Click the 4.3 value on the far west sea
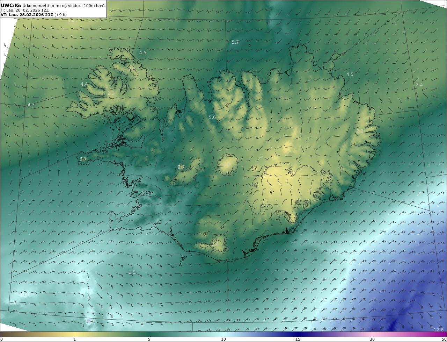Image resolution: width=447 pixels, height=342 pixels. pyautogui.click(x=31, y=105)
